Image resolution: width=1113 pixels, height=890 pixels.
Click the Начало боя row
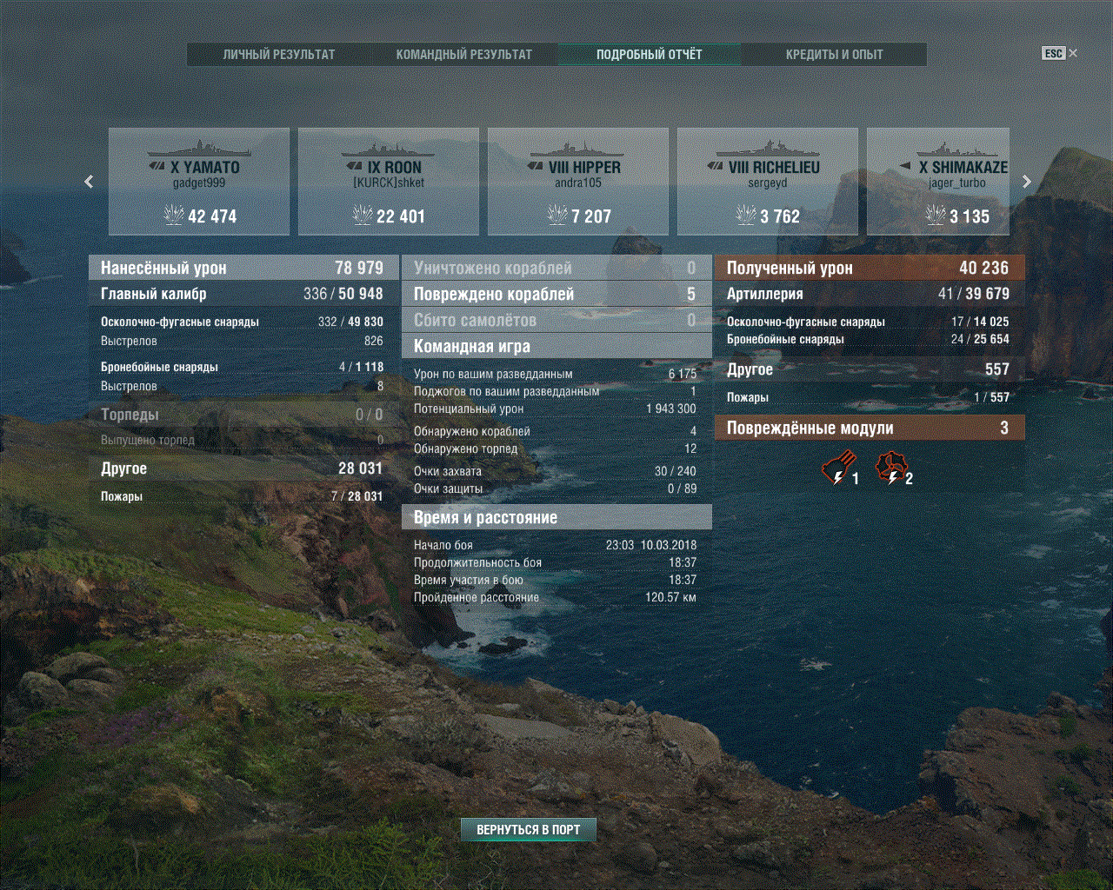(555, 545)
